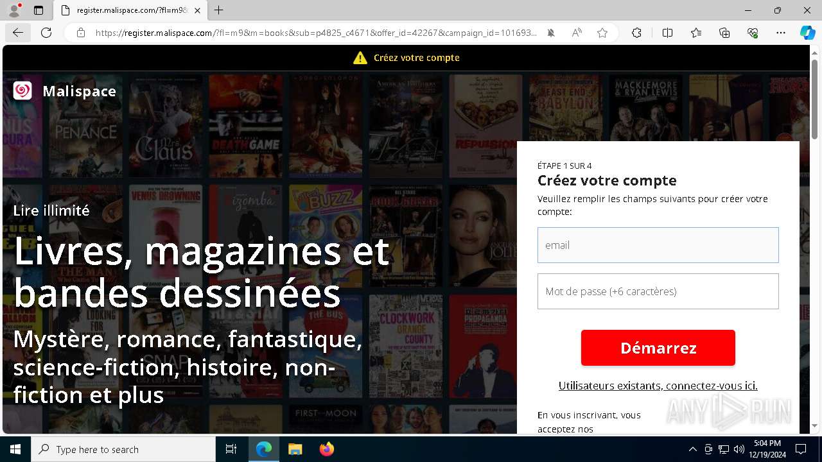Open a new tab with the plus icon
Screen dimensions: 822x462
219,10
